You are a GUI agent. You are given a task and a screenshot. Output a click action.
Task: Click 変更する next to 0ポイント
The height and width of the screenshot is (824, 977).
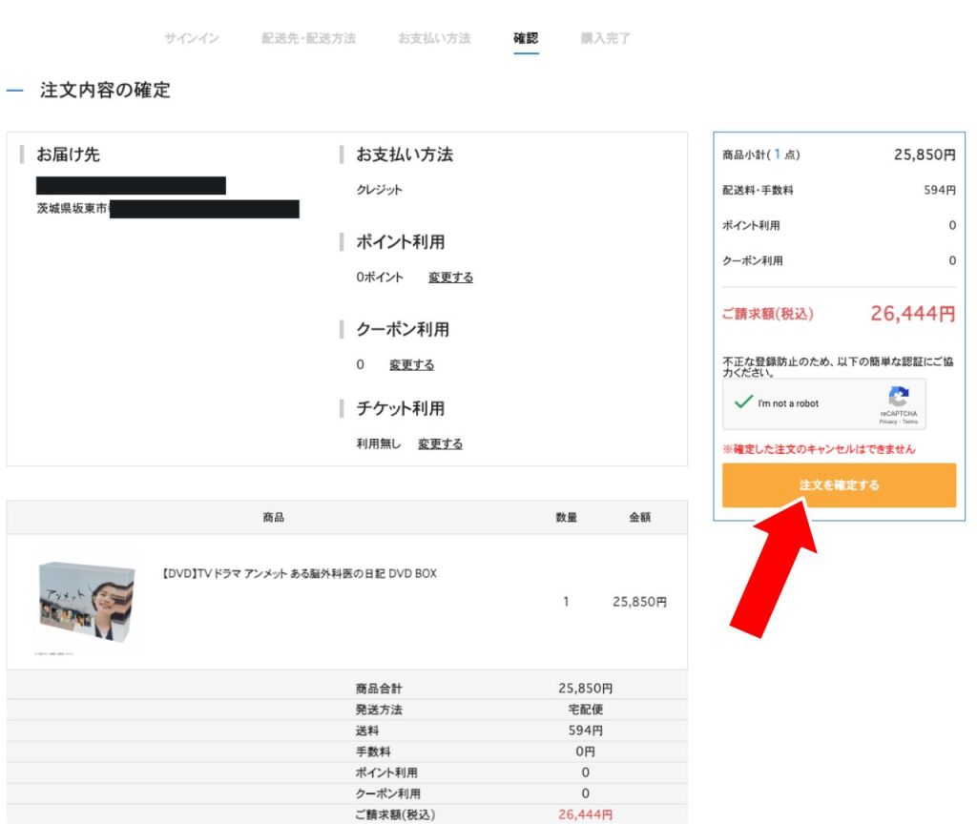pos(450,278)
